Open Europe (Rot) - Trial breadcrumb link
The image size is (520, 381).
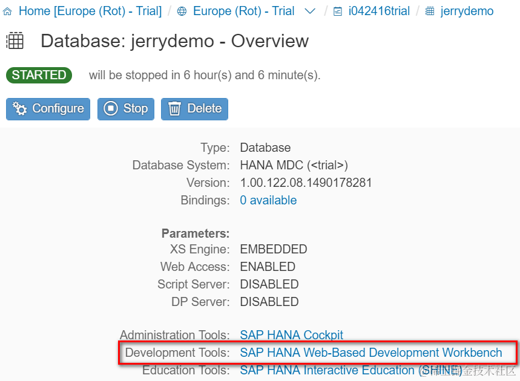(x=244, y=11)
